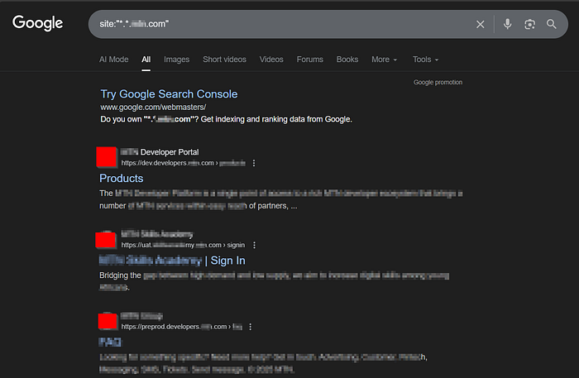Click the 'Google promotion' label
579x378 pixels.
pyautogui.click(x=438, y=83)
